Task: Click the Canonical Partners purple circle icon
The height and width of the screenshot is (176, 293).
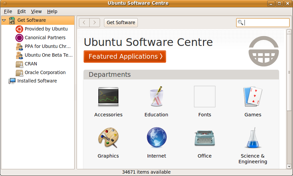Action: point(19,38)
